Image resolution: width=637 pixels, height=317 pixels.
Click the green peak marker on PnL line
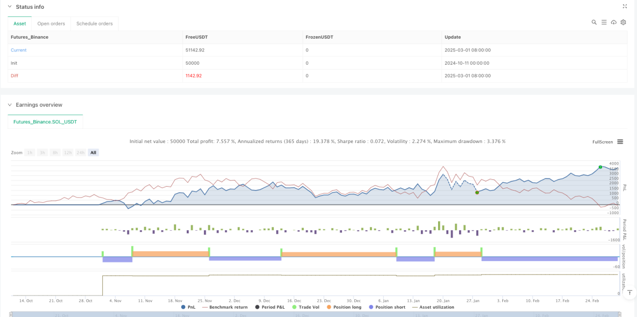click(600, 167)
